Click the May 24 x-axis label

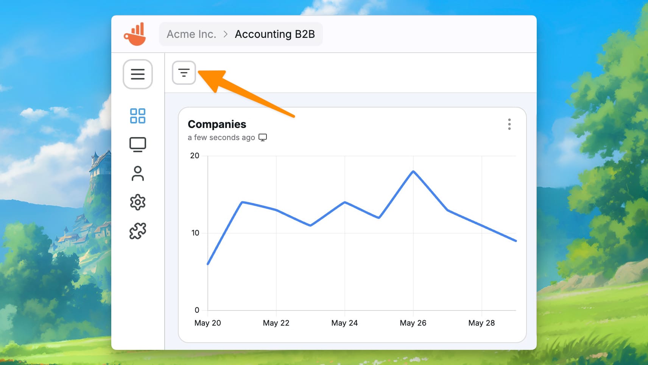coord(344,323)
